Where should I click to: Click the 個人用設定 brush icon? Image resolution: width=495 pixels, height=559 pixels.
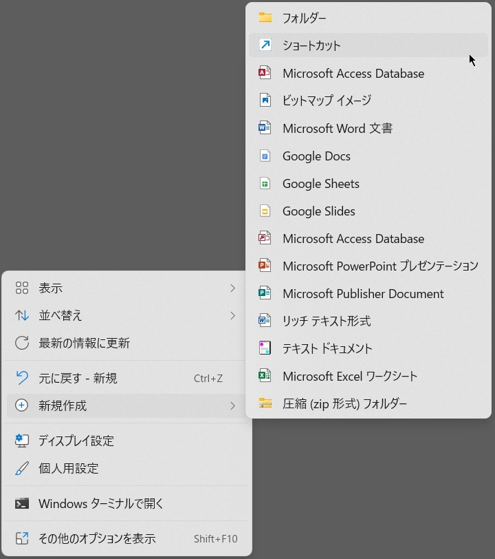pyautogui.click(x=22, y=468)
